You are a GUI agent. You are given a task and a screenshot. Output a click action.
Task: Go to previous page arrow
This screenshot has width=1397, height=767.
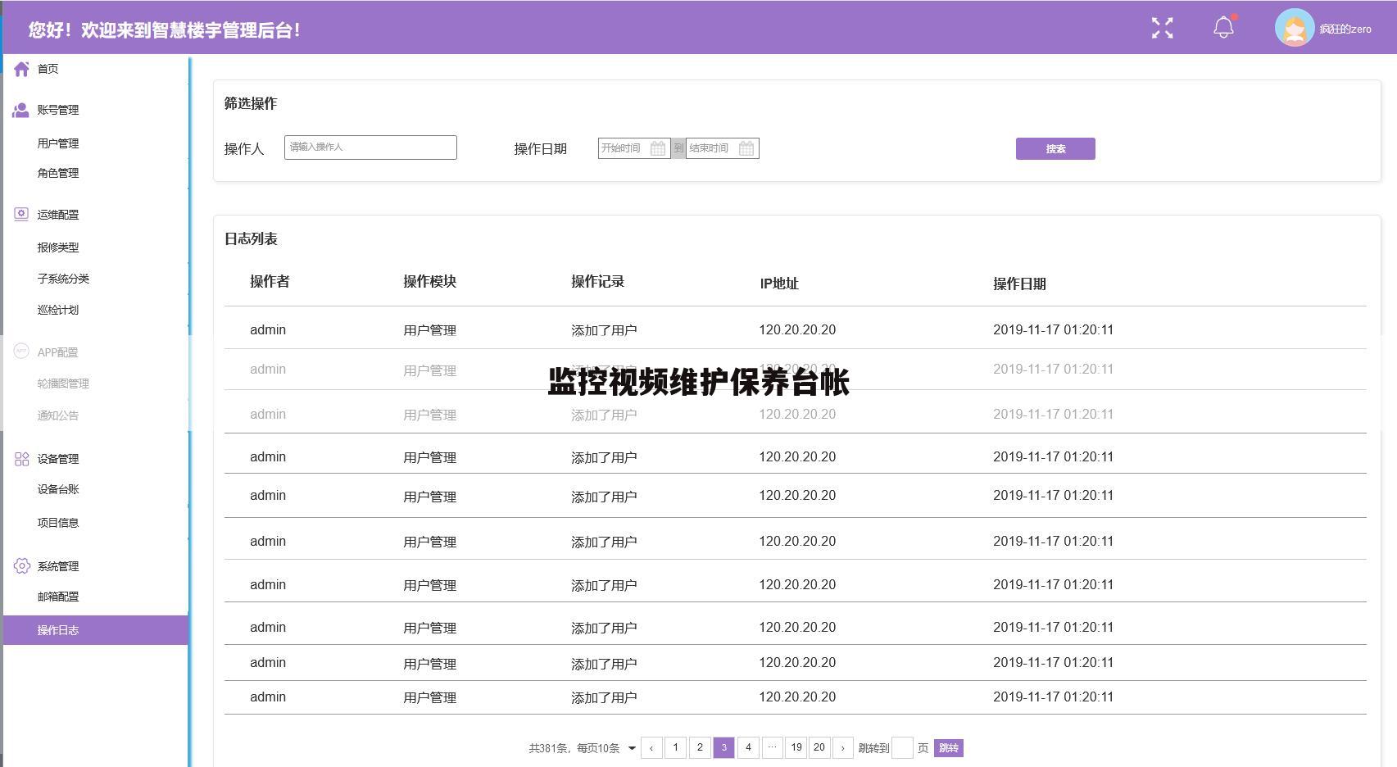[651, 748]
